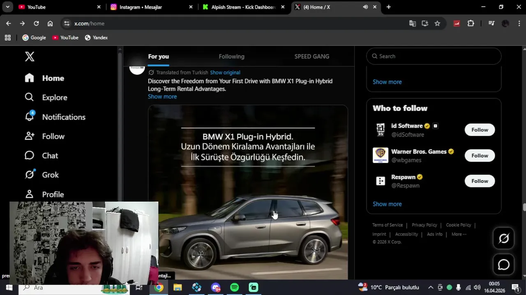This screenshot has width=526, height=295.
Task: Open Grok in sidebar
Action: pos(42,175)
